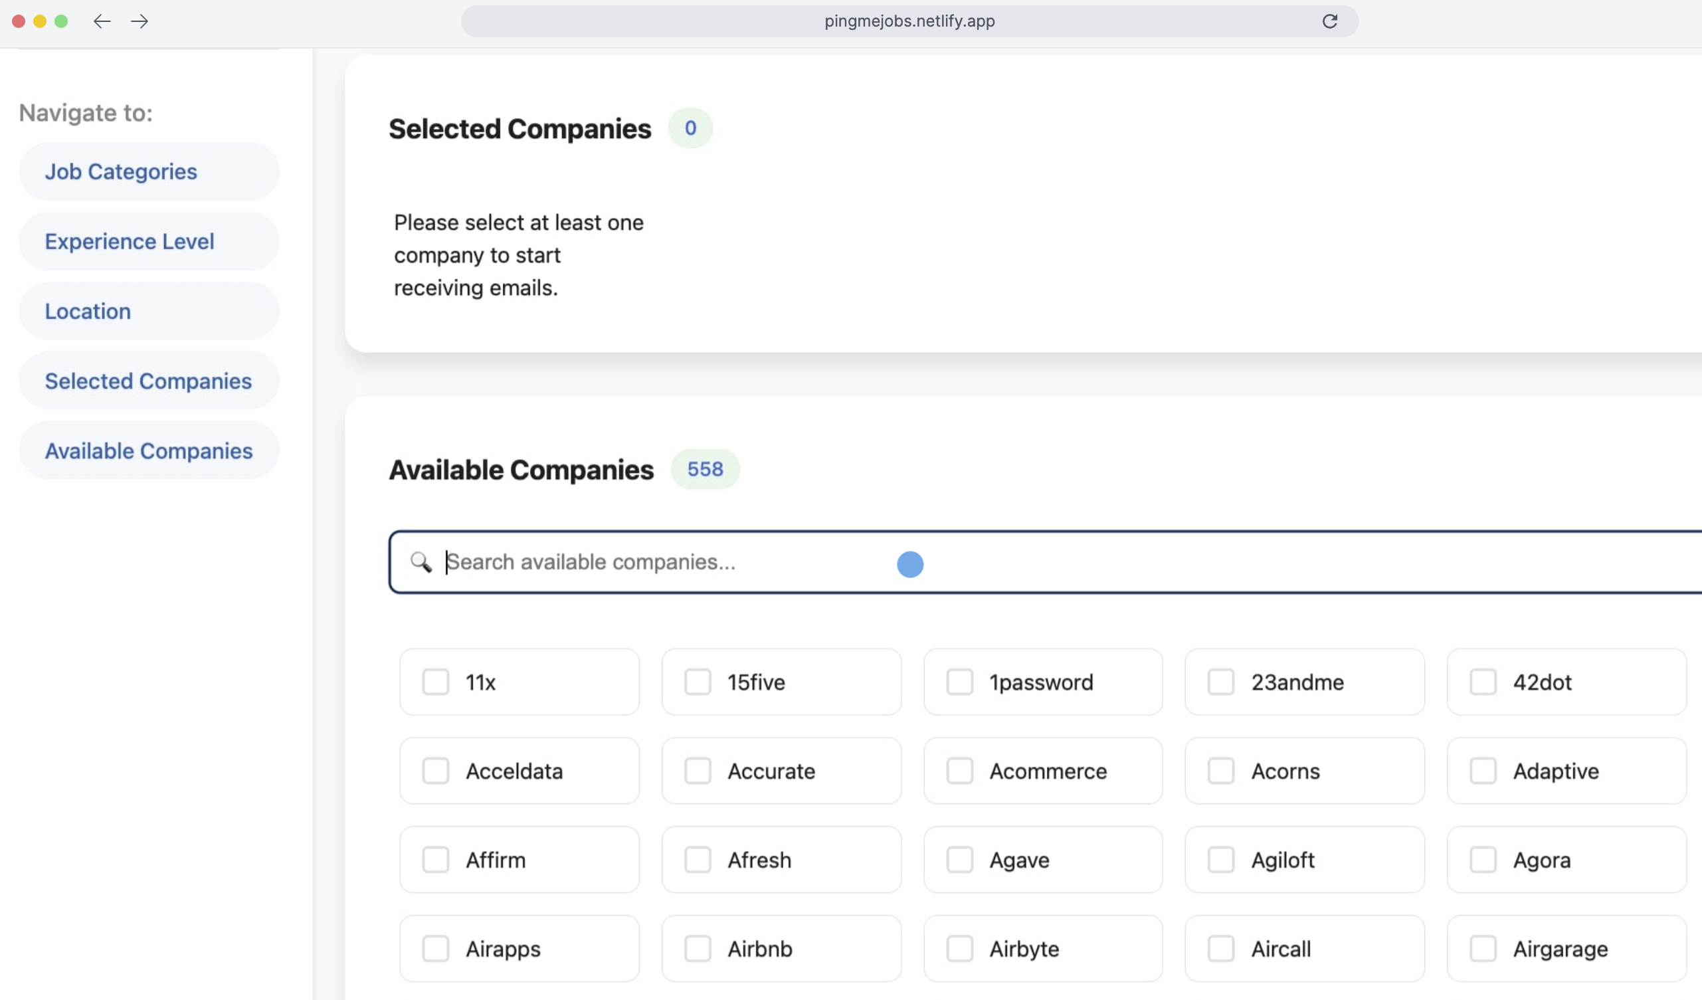Click the magnifier icon in the search box
Image resolution: width=1702 pixels, height=1000 pixels.
click(x=421, y=562)
